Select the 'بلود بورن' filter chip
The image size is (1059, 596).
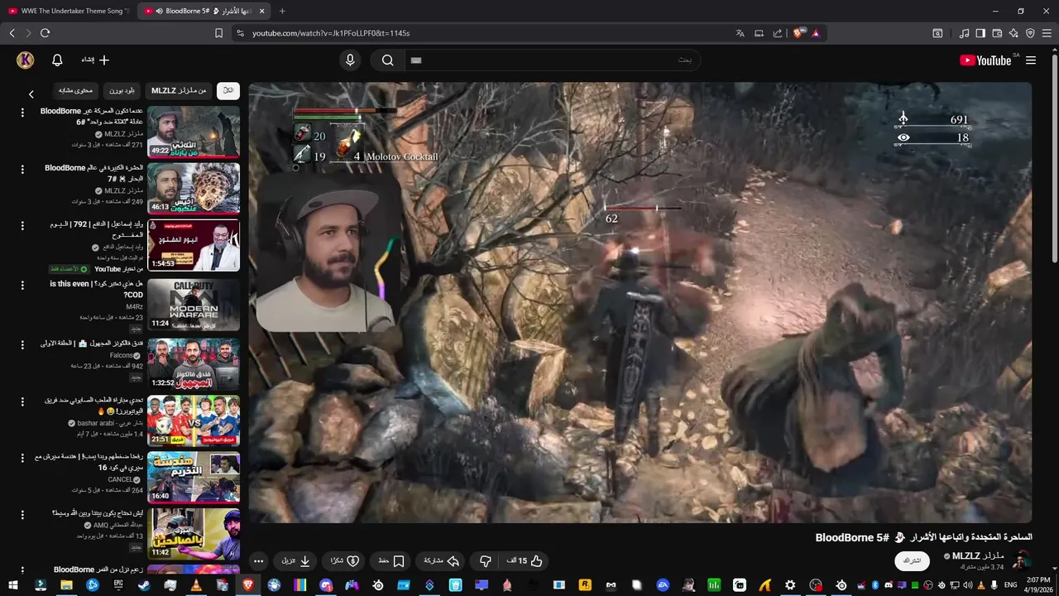121,90
